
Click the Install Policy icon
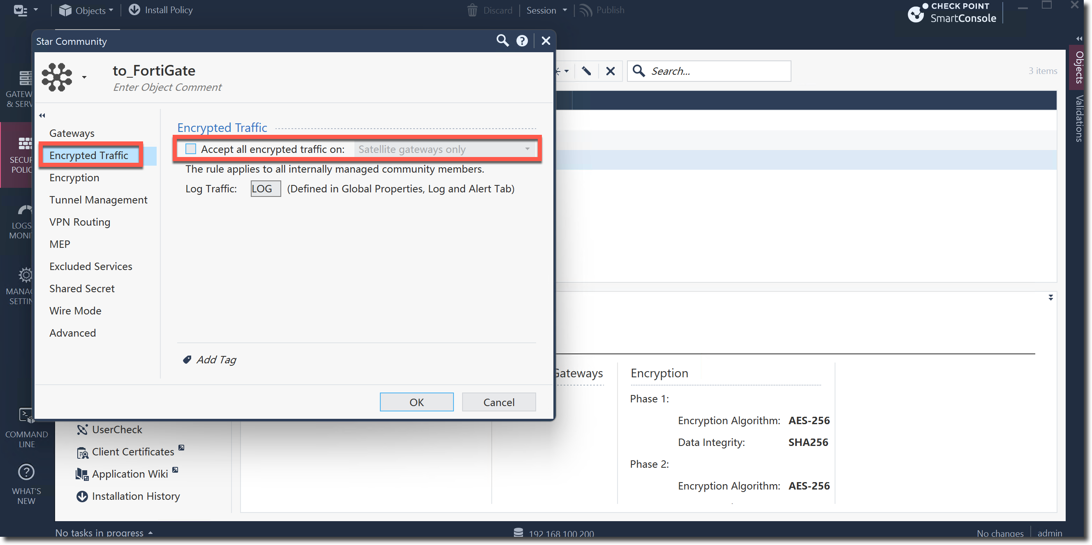pos(134,10)
